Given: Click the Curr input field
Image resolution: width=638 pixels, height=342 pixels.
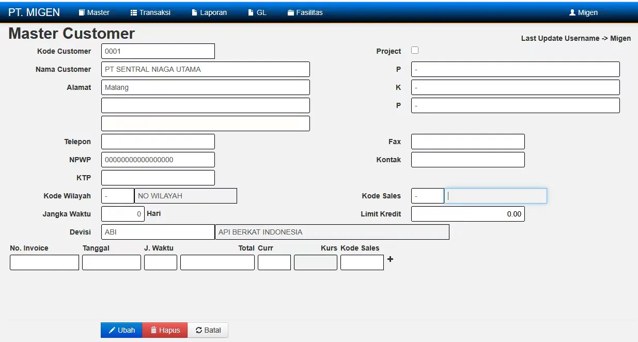Looking at the screenshot, I should click(274, 262).
